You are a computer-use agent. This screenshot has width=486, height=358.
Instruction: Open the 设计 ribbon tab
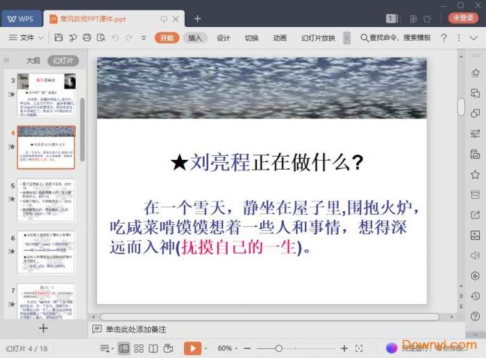pos(223,38)
